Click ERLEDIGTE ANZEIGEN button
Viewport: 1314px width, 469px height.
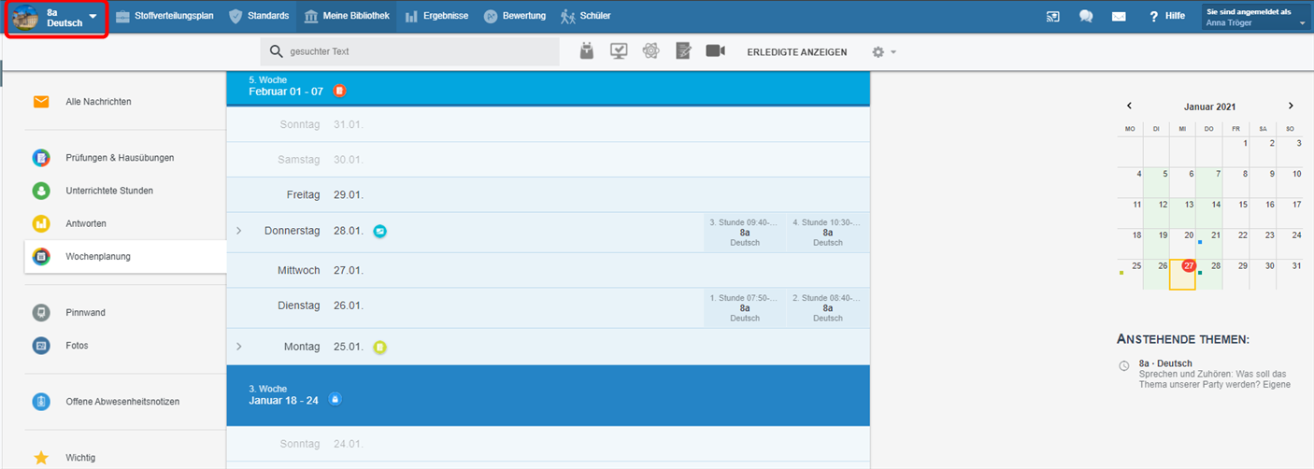click(797, 52)
